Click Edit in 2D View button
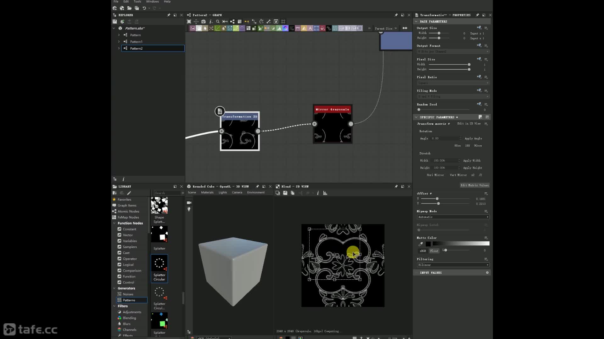The height and width of the screenshot is (339, 604). pos(469,124)
